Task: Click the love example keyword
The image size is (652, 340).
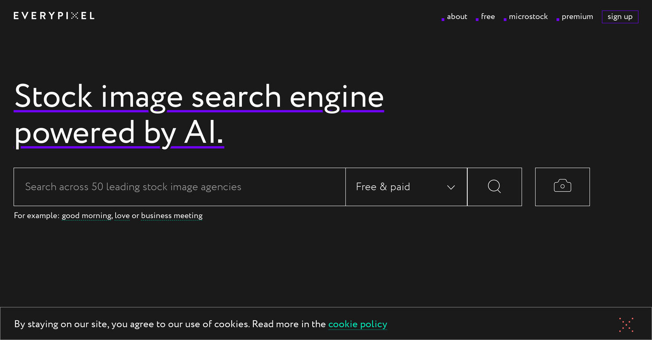Action: [x=122, y=216]
